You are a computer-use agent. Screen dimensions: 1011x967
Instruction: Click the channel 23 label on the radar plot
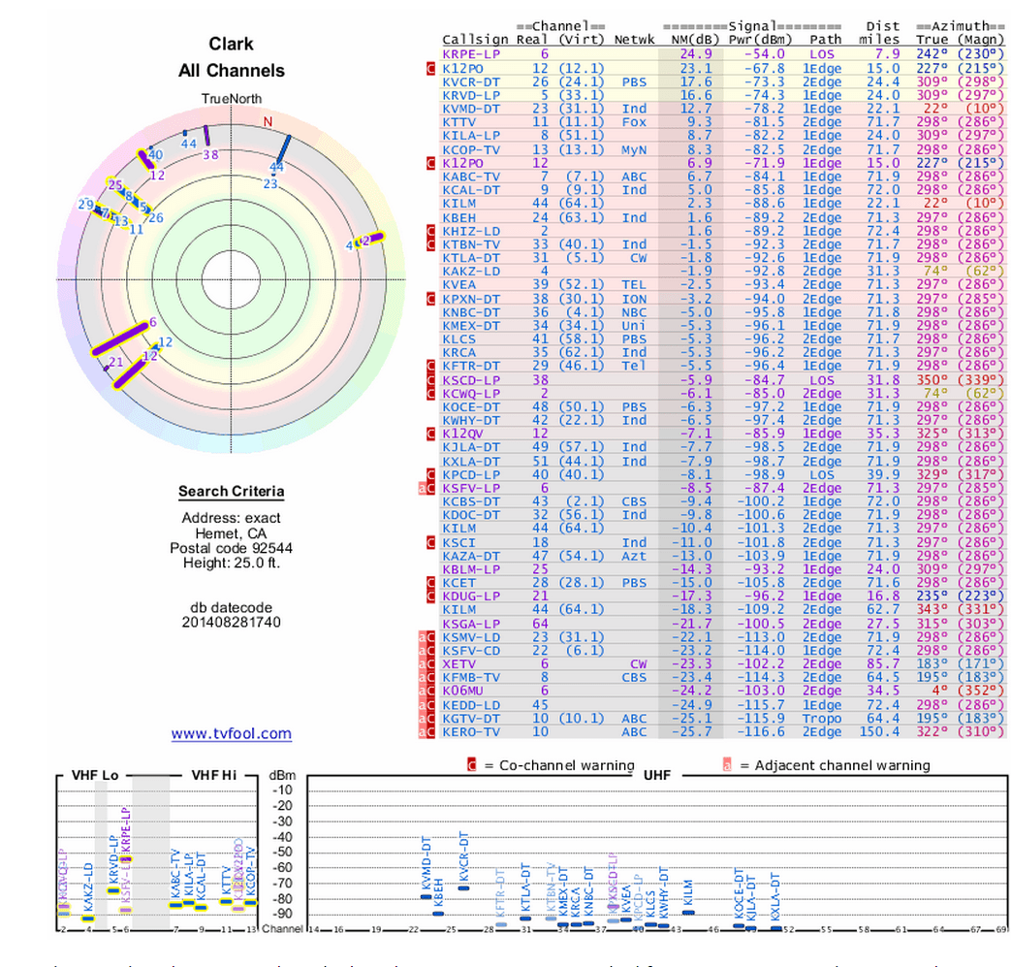coord(270,183)
